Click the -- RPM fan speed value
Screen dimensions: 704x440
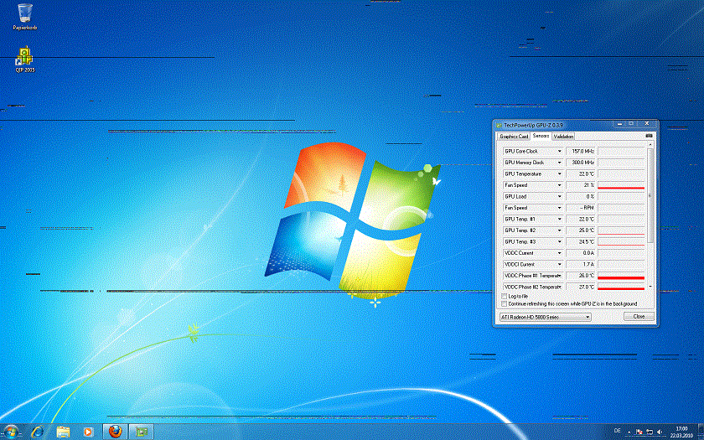[x=581, y=208]
